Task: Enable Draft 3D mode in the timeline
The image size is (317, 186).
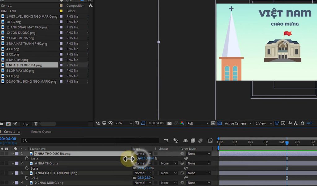Action: point(176,140)
